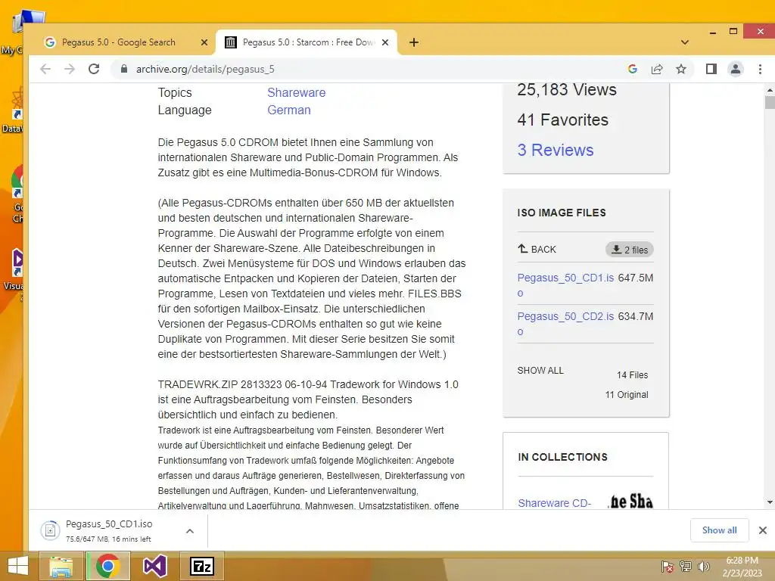Screen dimensions: 775x581
Task: Open the Chrome profile avatar
Action: (736, 69)
